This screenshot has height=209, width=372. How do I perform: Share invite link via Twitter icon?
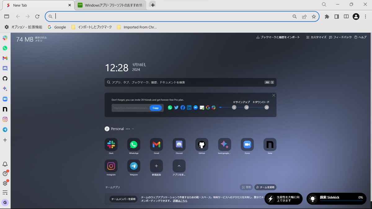point(176,107)
